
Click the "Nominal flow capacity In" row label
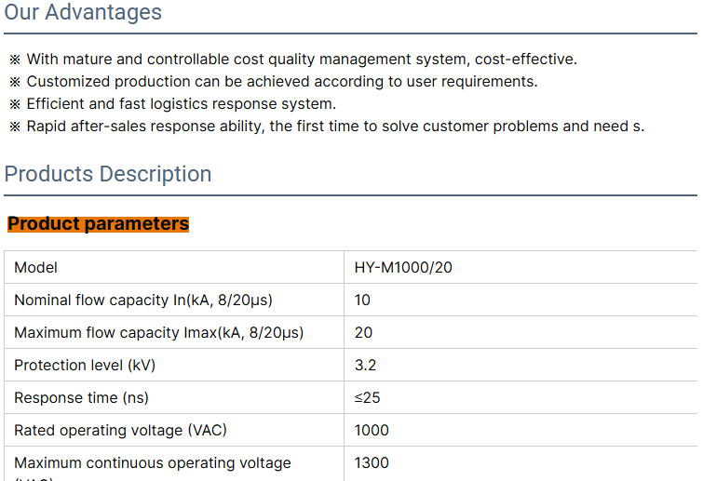(x=142, y=300)
